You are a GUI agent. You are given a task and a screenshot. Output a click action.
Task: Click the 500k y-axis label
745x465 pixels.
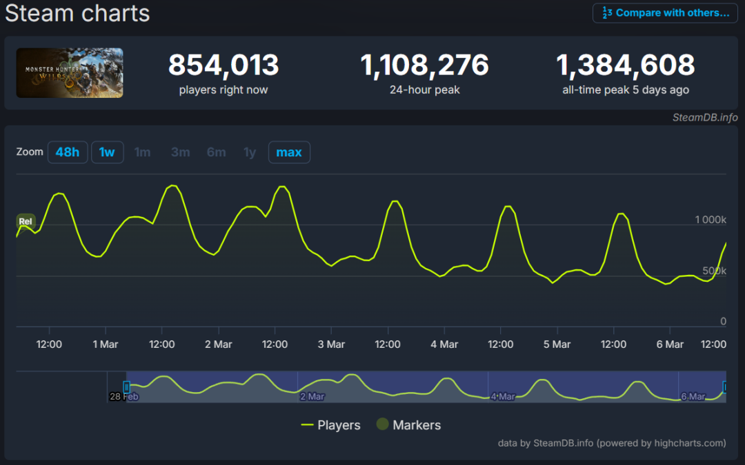pyautogui.click(x=715, y=271)
